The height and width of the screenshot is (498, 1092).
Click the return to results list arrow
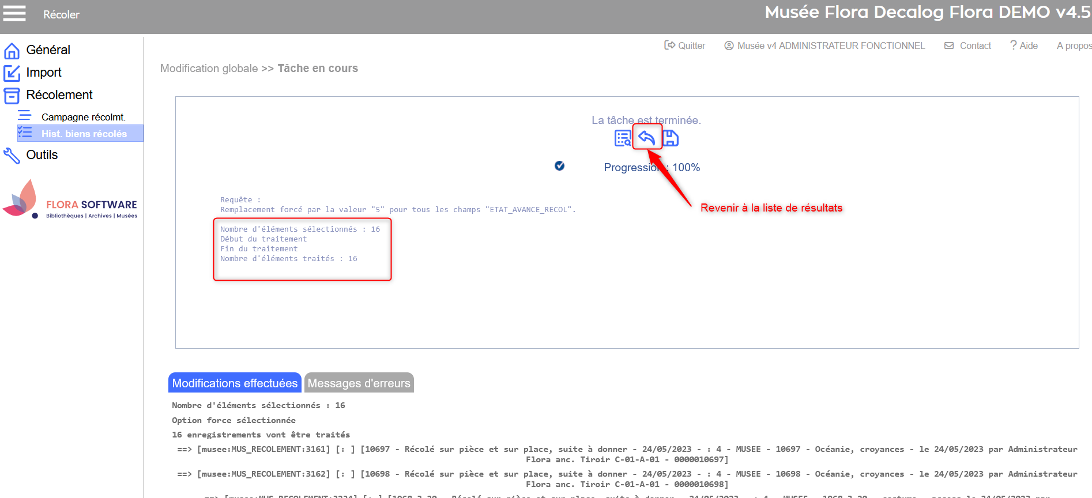pos(647,138)
